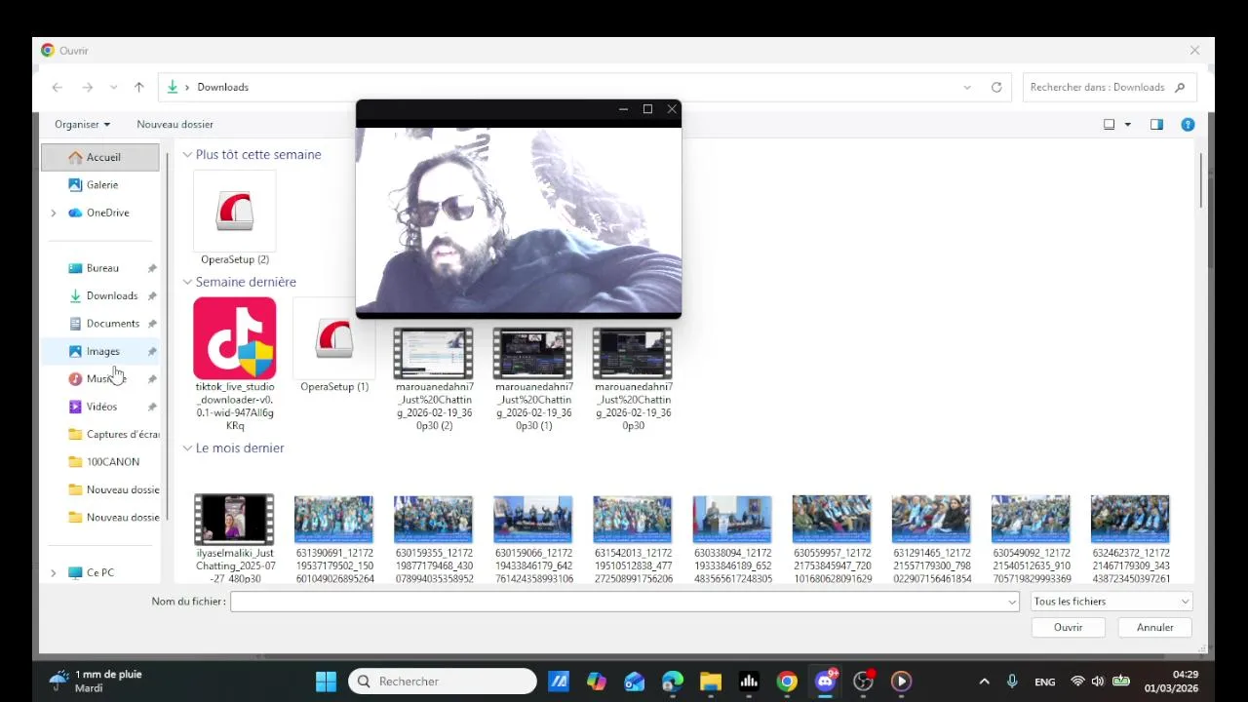Viewport: 1248px width, 702px height.
Task: Go up one folder level
Action: click(x=139, y=87)
